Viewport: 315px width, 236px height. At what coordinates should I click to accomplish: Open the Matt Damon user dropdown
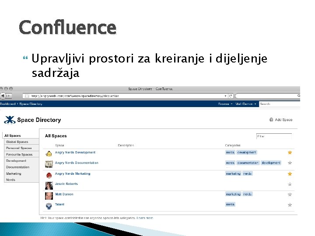point(246,104)
